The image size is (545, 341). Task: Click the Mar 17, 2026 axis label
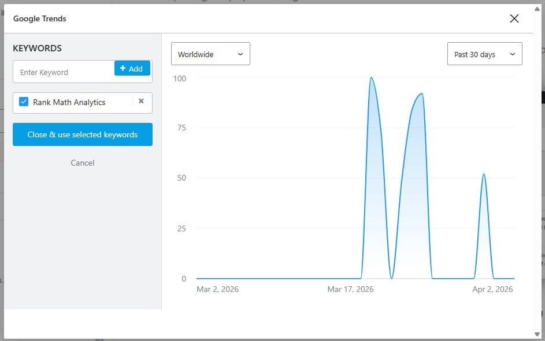coord(350,289)
